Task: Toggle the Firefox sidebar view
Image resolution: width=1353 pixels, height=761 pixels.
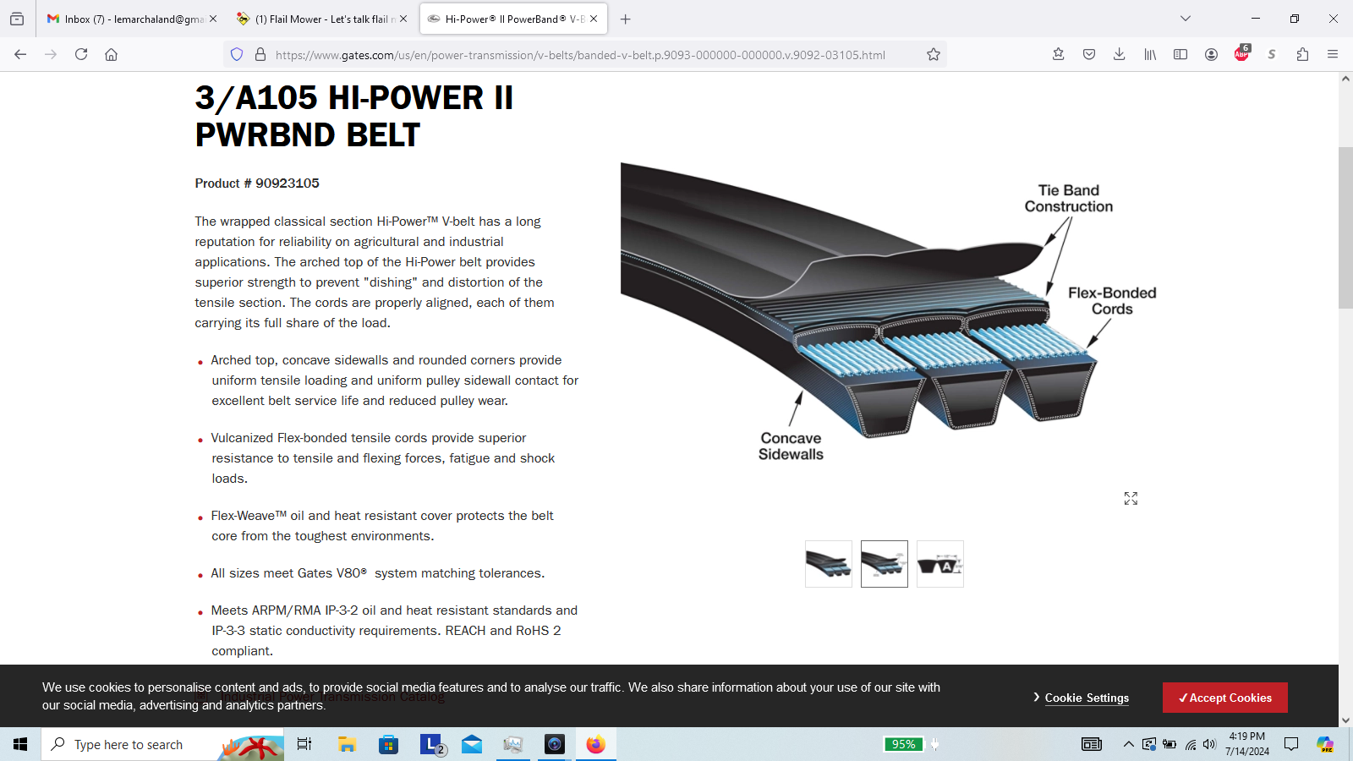Action: (x=1180, y=54)
